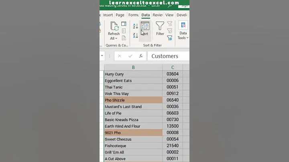
Task: Select the cell value 00002
Action: coord(173,152)
